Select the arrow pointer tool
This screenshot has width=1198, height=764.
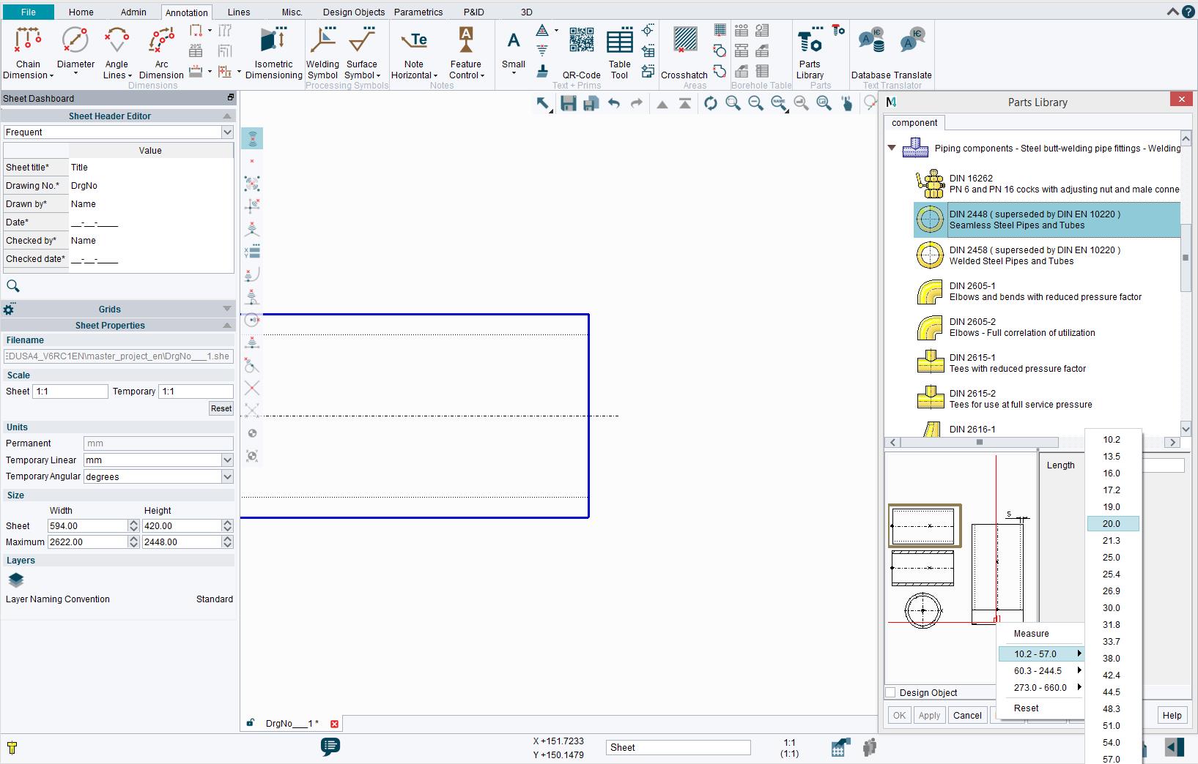coord(543,103)
